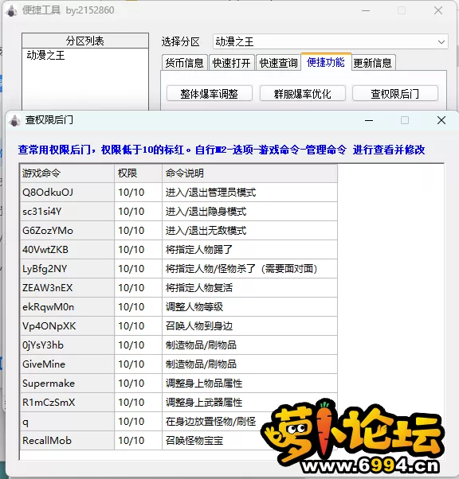Screen dimensions: 459x479
Task: Select the 便捷功能 tab
Action: [326, 62]
